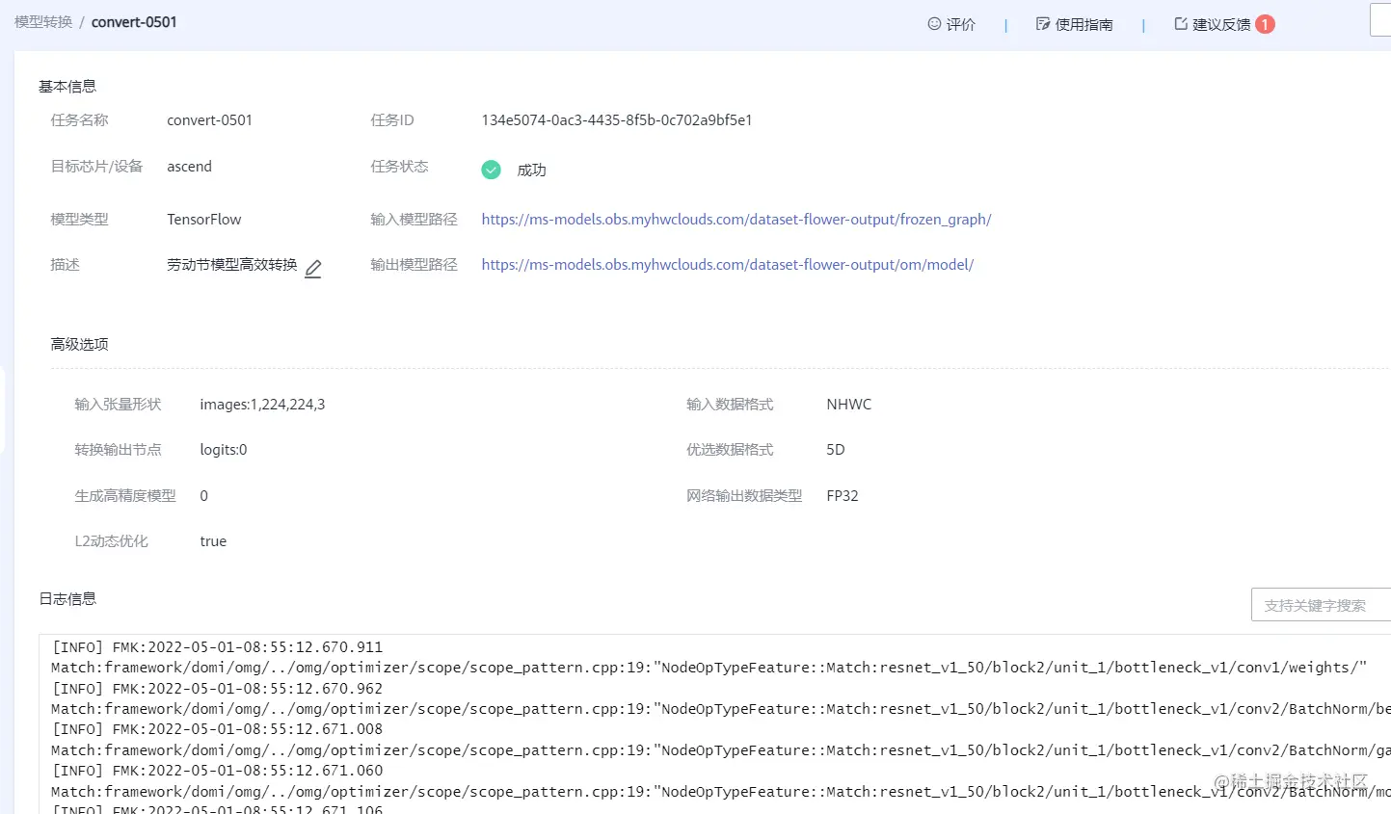Image resolution: width=1391 pixels, height=814 pixels.
Task: Click the smiley icon next to 评价
Action: point(934,24)
